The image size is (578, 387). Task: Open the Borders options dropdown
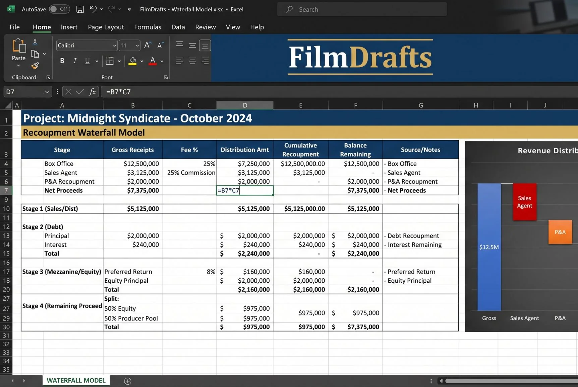point(119,61)
